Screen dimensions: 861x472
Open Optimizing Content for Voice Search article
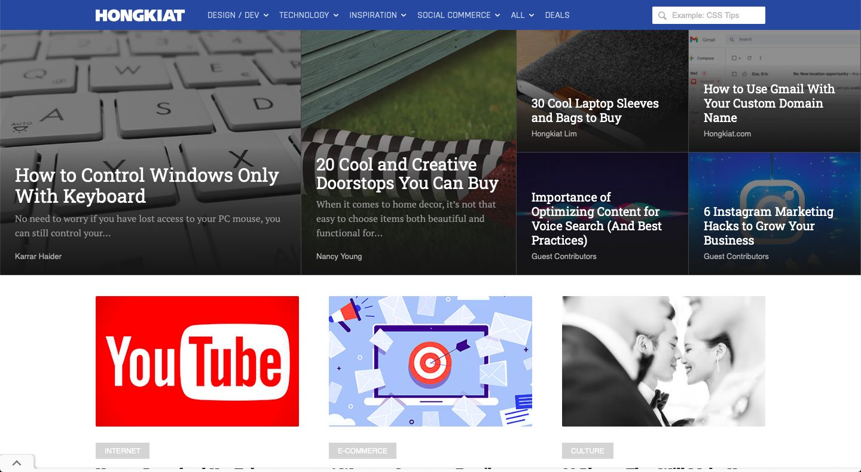(x=597, y=219)
